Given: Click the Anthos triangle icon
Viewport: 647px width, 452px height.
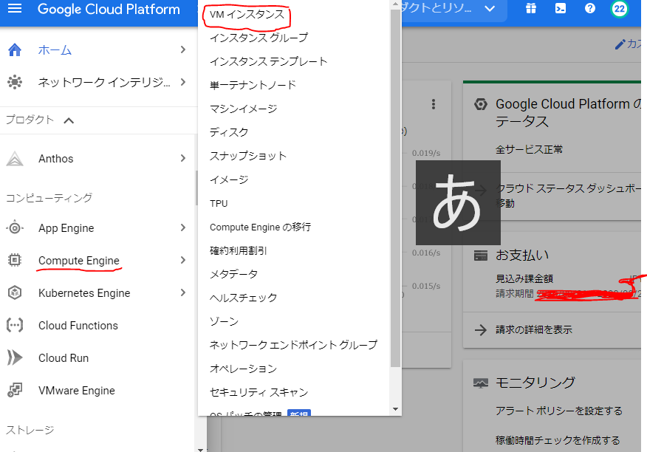Looking at the screenshot, I should (15, 159).
